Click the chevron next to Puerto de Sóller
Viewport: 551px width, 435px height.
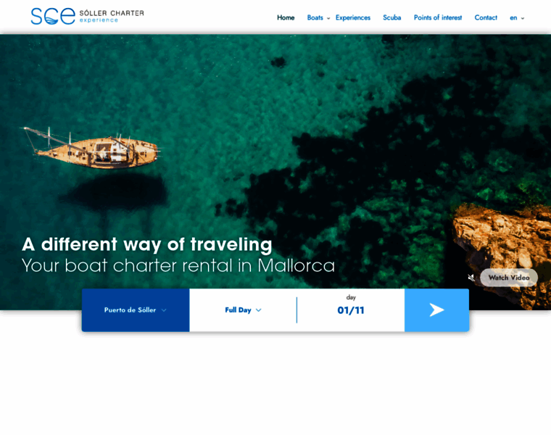[x=164, y=310]
